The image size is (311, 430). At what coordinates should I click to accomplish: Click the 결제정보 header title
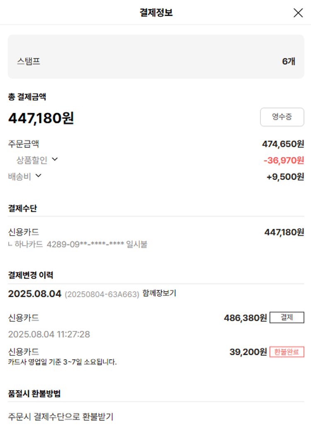point(156,13)
